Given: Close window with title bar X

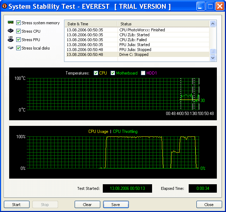Looking at the screenshot, I should pos(220,6).
